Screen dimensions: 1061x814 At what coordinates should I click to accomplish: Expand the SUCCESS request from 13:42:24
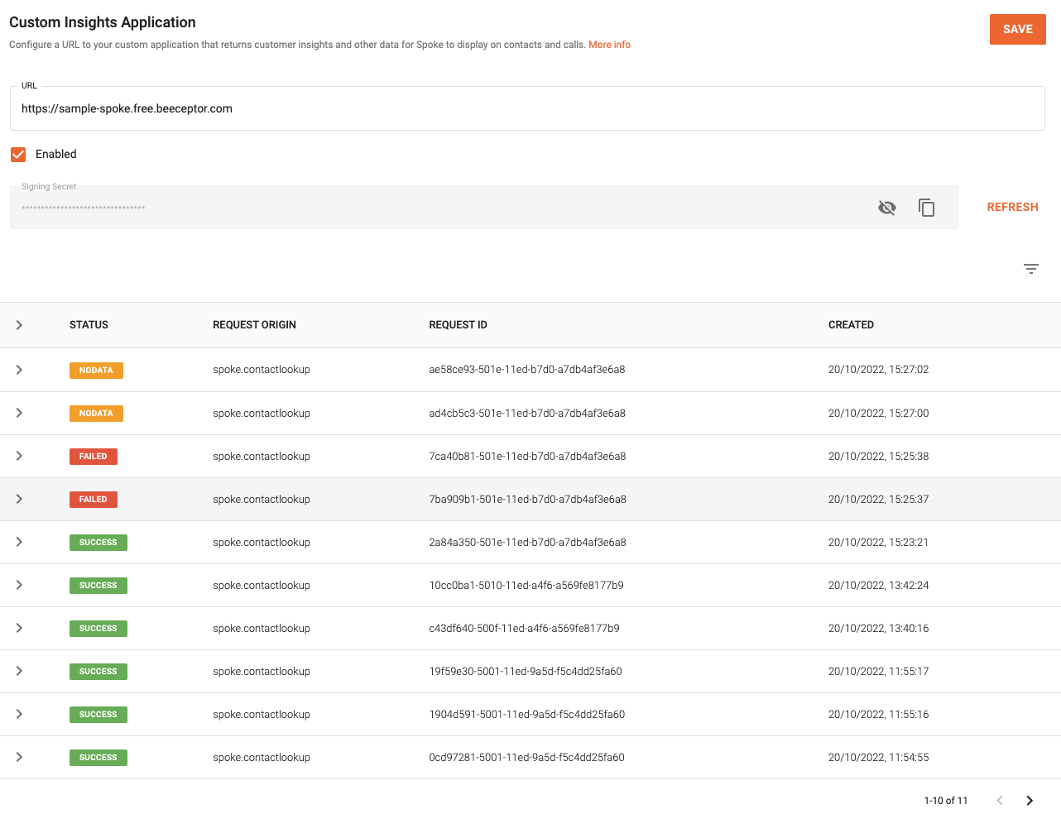19,585
